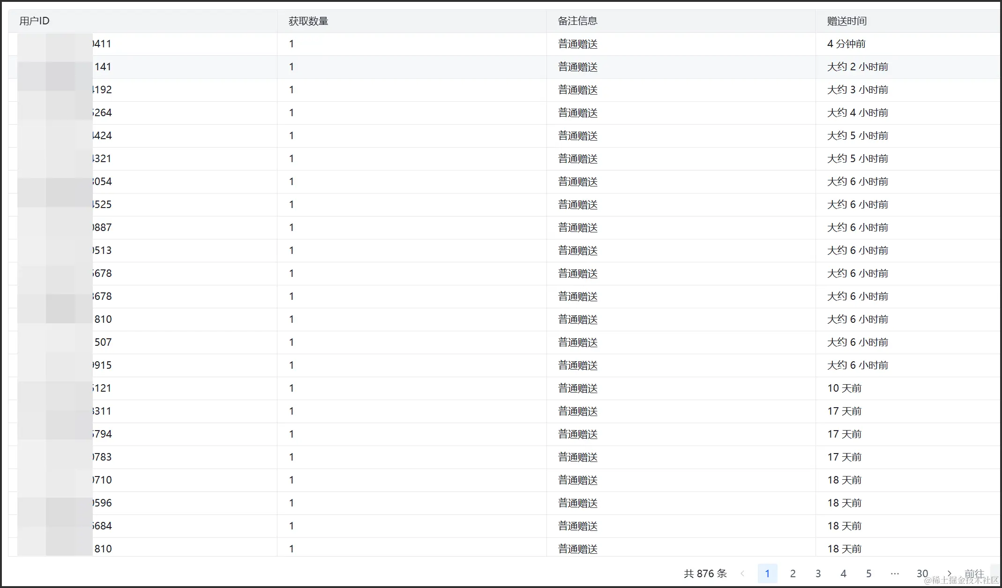The image size is (1002, 588).
Task: Go to next page using right chevron
Action: 950,573
